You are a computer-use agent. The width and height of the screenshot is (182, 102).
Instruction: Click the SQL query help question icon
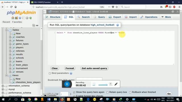pyautogui.click(x=117, y=25)
